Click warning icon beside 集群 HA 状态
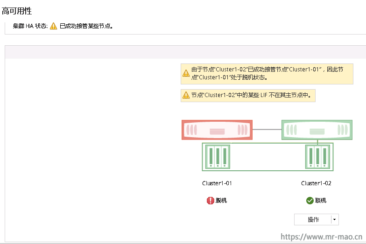This screenshot has width=366, height=244. click(x=53, y=26)
